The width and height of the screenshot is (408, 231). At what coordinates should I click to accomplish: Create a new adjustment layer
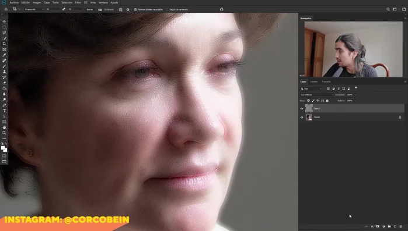(x=383, y=226)
